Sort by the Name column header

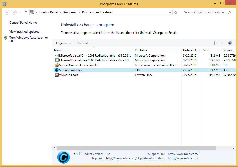tap(93, 50)
